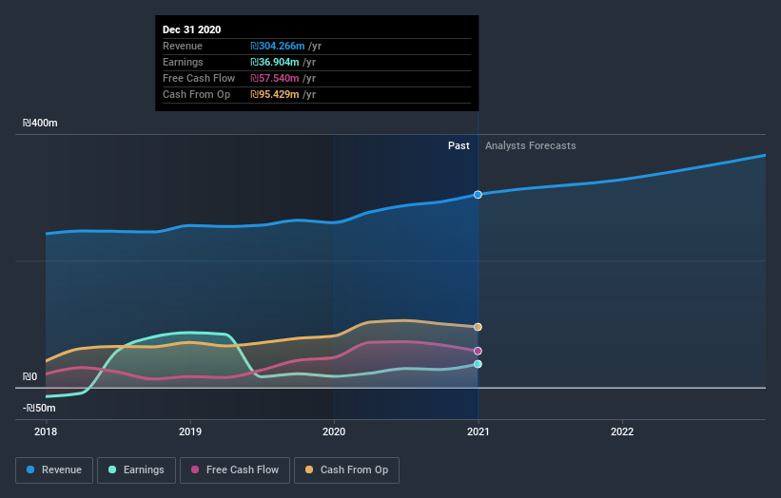Click the Earnings marker at 2021
The image size is (781, 498).
[x=478, y=364]
